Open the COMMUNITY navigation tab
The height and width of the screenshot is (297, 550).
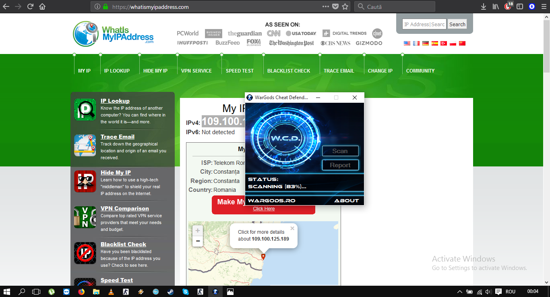(x=420, y=71)
